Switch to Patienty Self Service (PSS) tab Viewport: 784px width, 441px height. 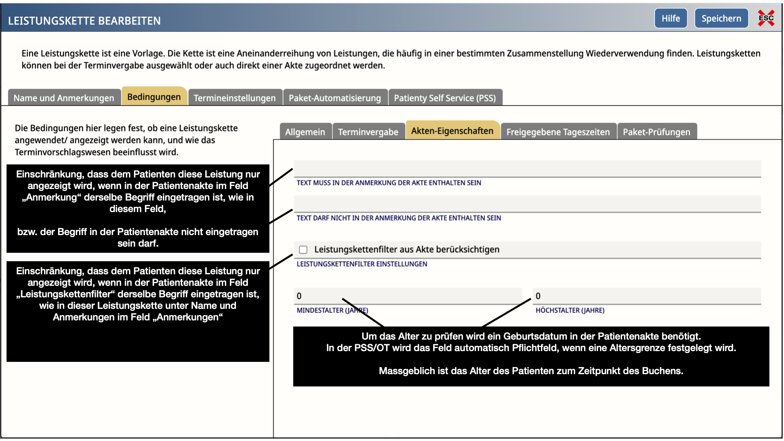pos(445,98)
